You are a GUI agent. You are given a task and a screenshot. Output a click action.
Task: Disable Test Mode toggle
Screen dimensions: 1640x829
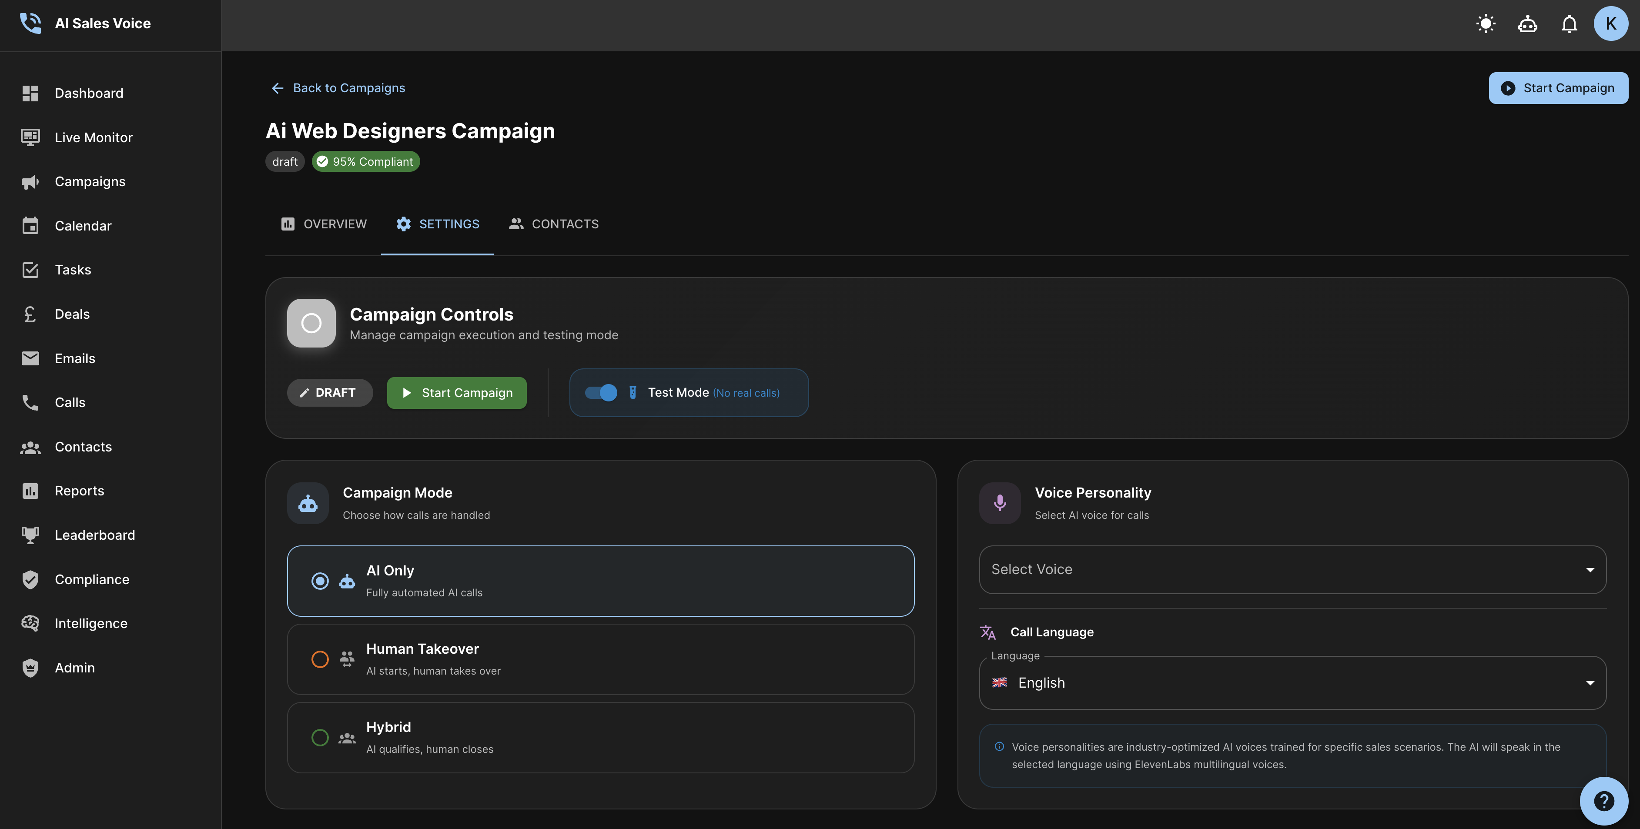(601, 393)
